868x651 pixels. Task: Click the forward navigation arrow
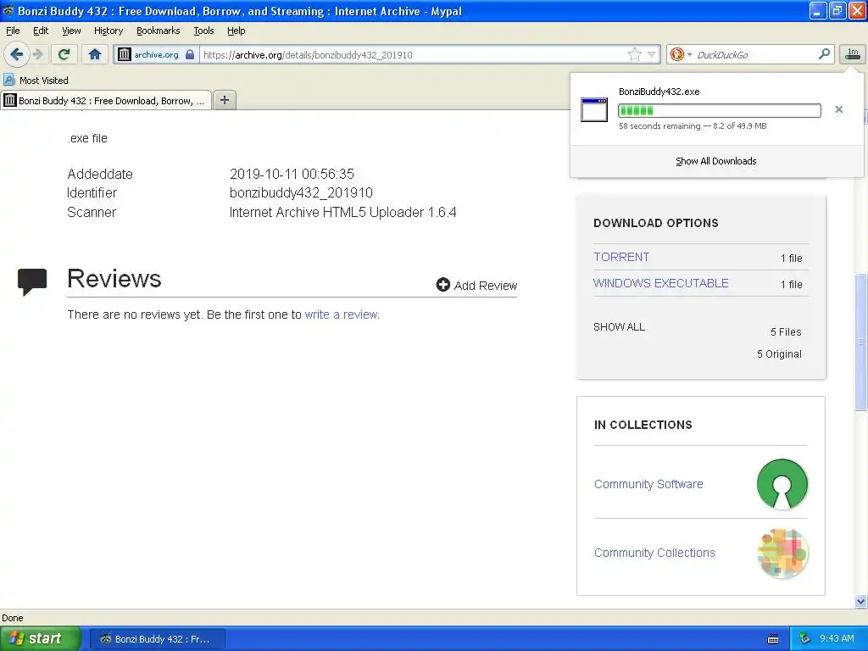[37, 54]
